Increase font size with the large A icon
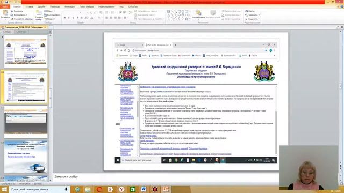Image resolution: width=344 pixels, height=193 pixels. [91, 13]
